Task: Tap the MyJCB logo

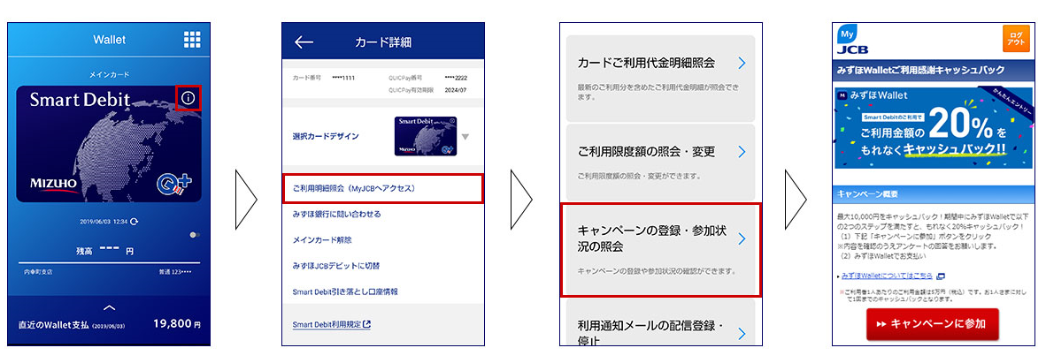Action: 852,39
